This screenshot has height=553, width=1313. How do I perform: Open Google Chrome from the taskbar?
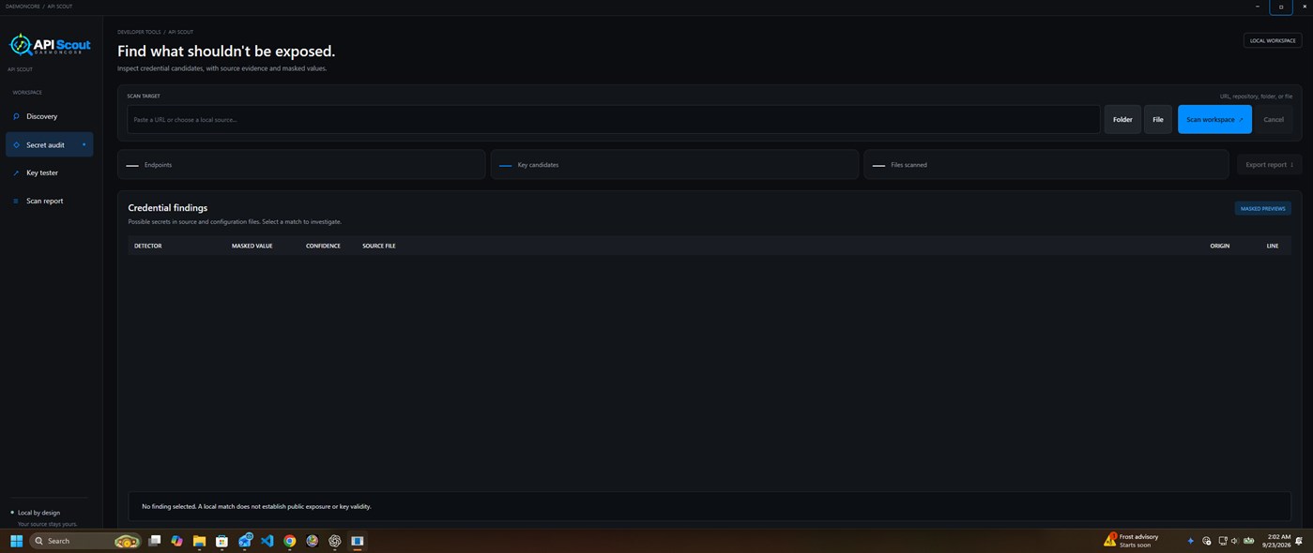(290, 541)
